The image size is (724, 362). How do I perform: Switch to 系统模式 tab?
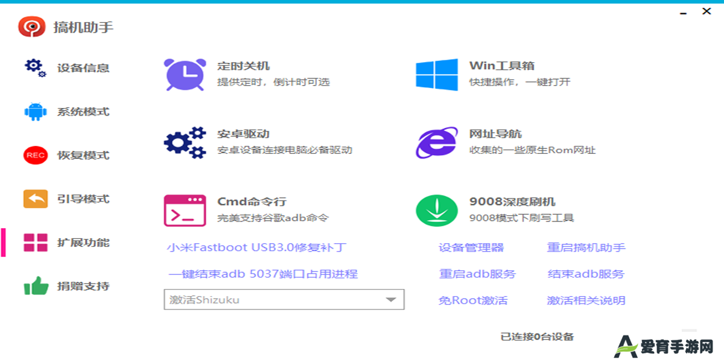83,112
